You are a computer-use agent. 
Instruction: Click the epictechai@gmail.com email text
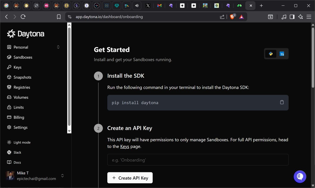click(36, 179)
